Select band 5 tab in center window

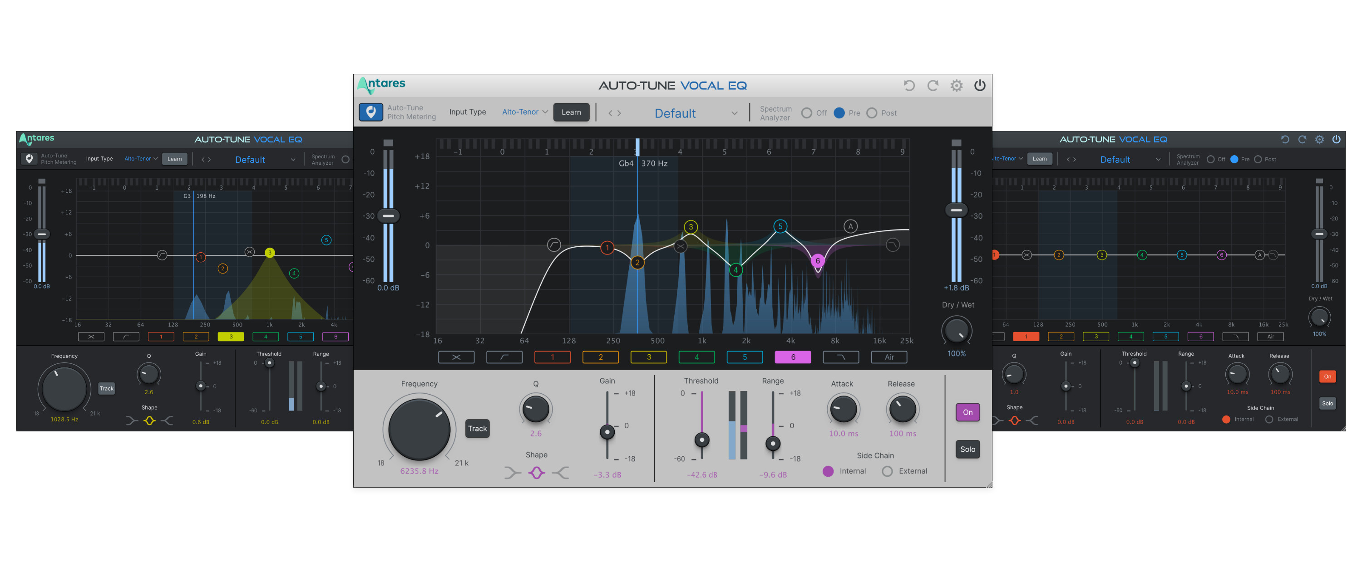tap(745, 357)
